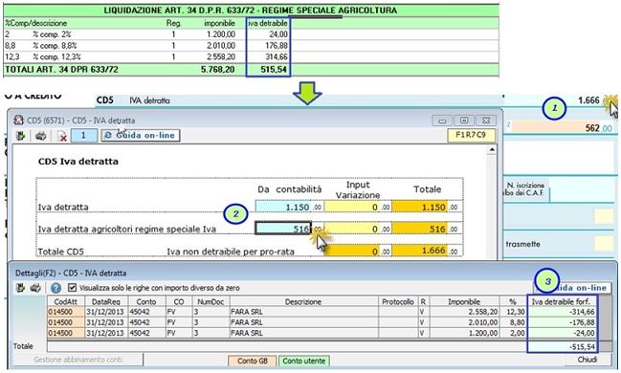Click the Dettagli total -515,54
The image size is (621, 373).
point(562,347)
